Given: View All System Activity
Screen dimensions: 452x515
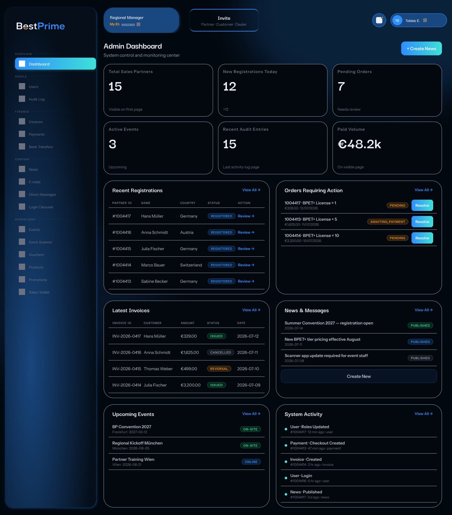Looking at the screenshot, I should coord(423,414).
